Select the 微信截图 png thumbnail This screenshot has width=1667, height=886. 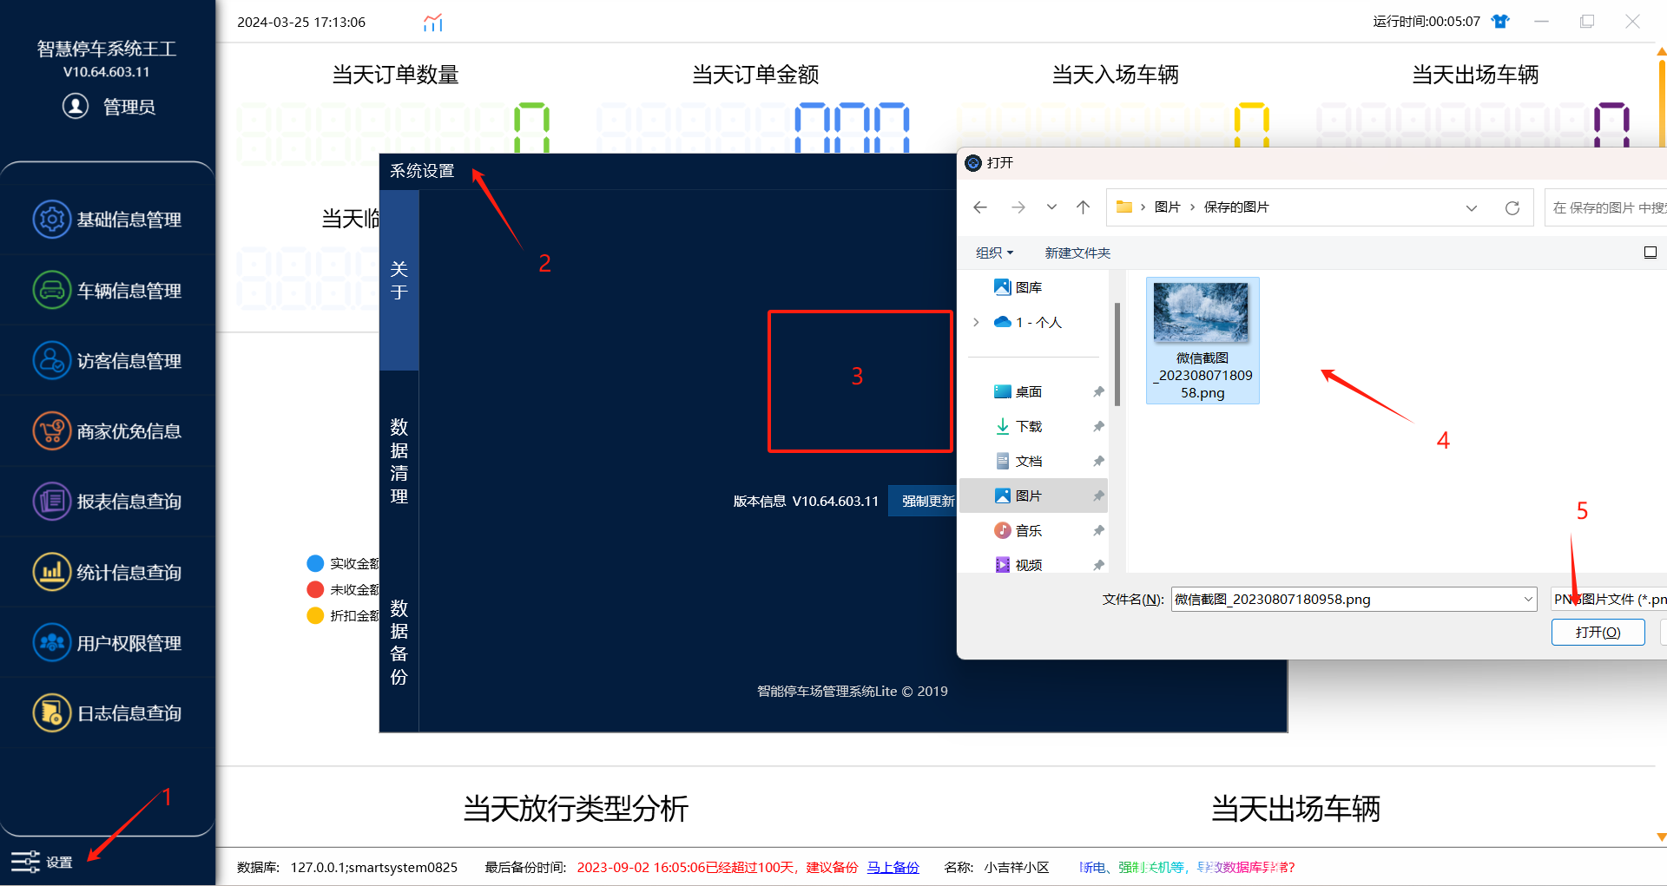coord(1202,340)
